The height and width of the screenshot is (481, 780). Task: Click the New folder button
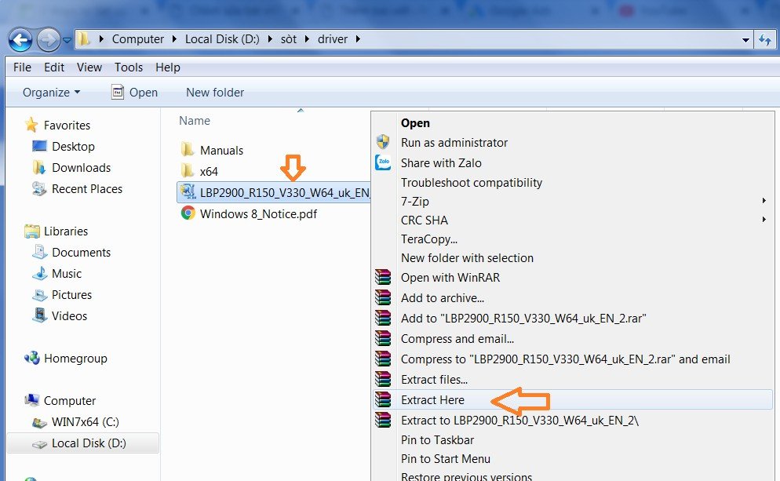coord(215,93)
